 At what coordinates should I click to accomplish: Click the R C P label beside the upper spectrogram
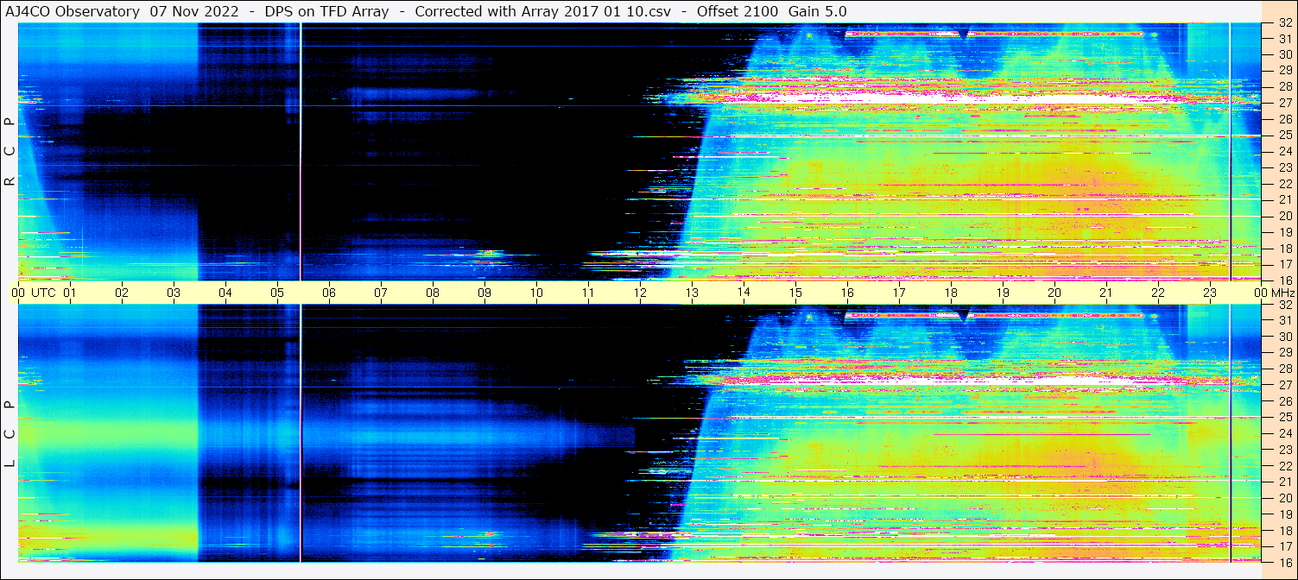point(9,152)
